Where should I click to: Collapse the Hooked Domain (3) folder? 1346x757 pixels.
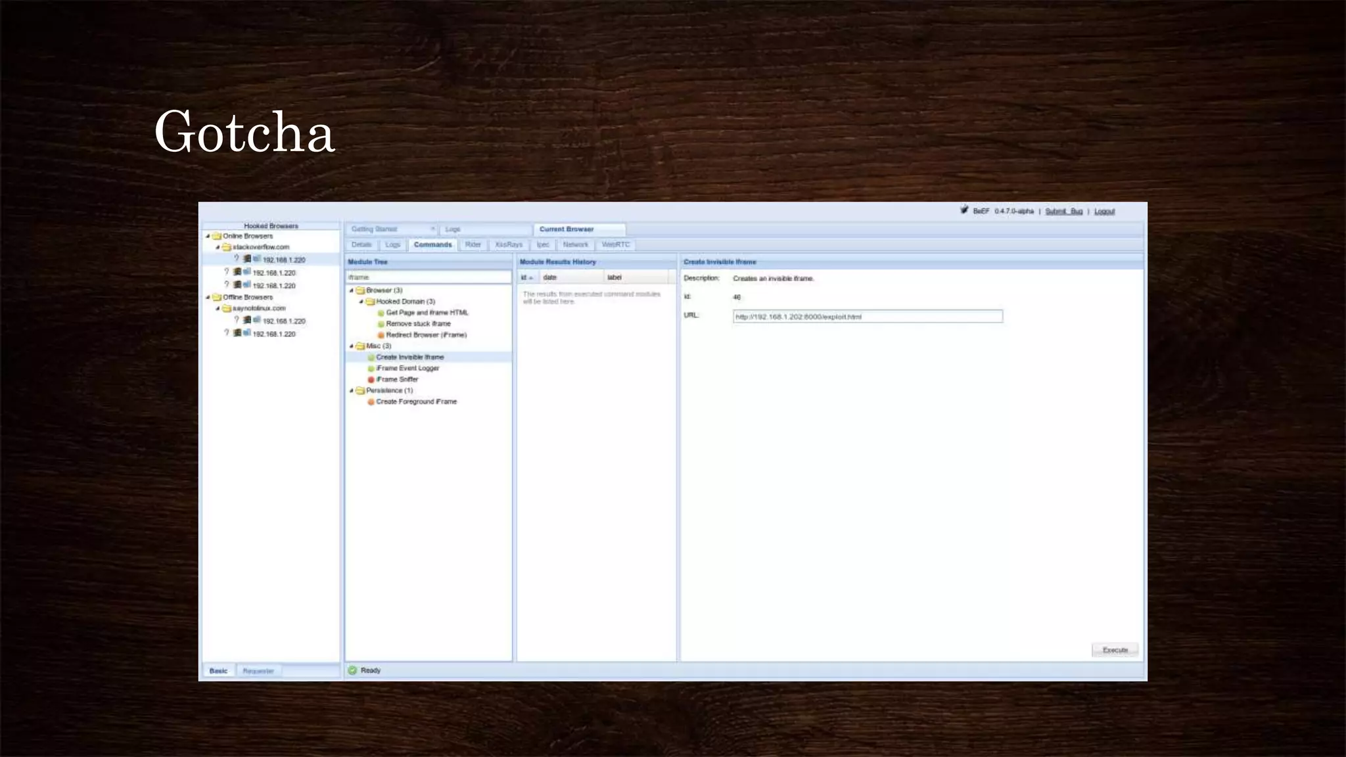tap(361, 302)
